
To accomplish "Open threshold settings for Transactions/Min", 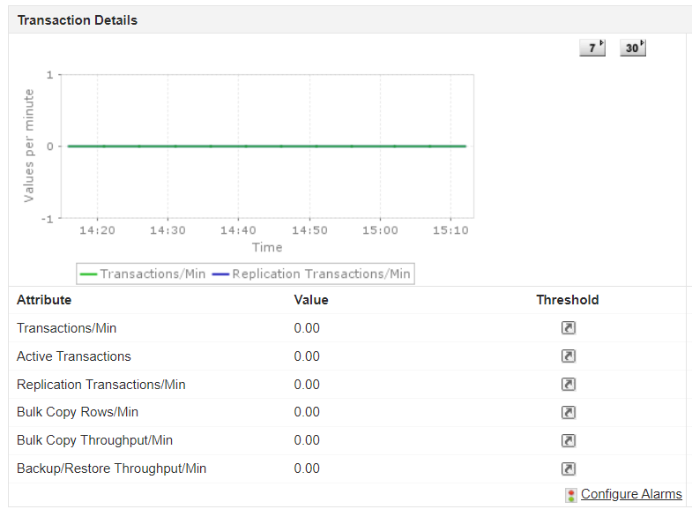I will click(569, 328).
